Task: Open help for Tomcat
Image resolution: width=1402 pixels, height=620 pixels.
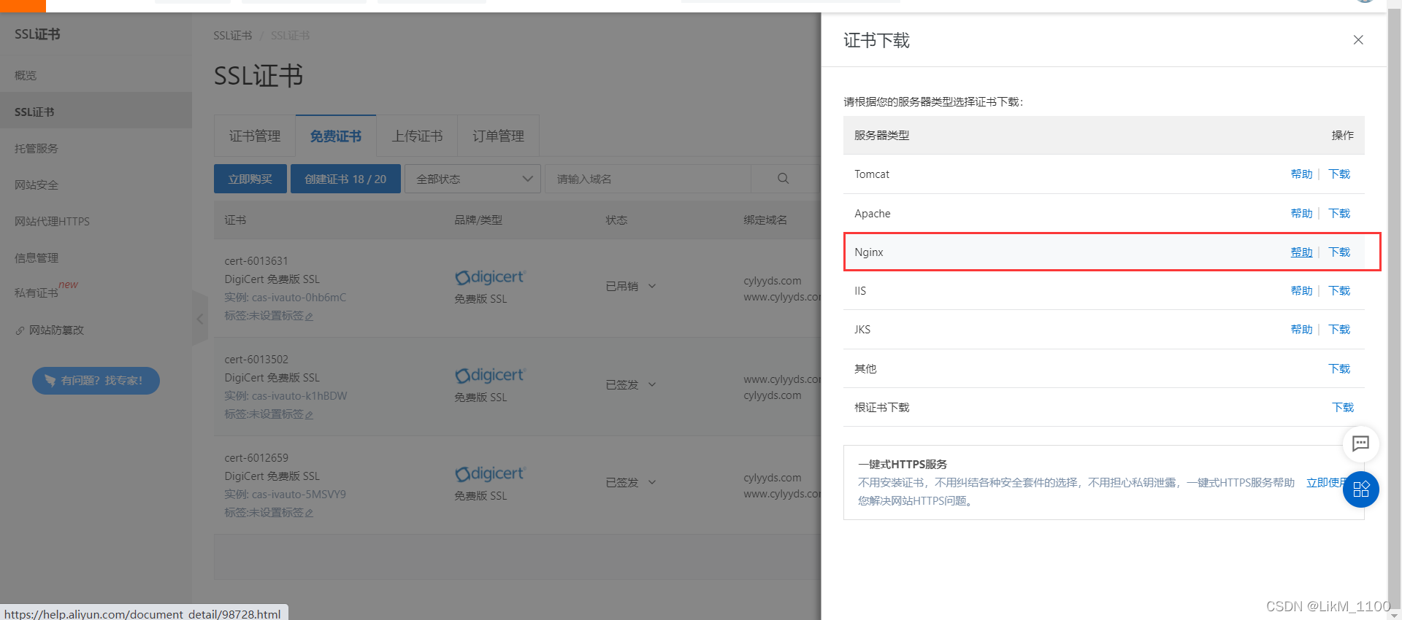Action: (1301, 174)
